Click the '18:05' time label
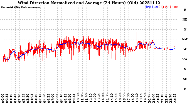192x104 pixels. click(x=132, y=98)
